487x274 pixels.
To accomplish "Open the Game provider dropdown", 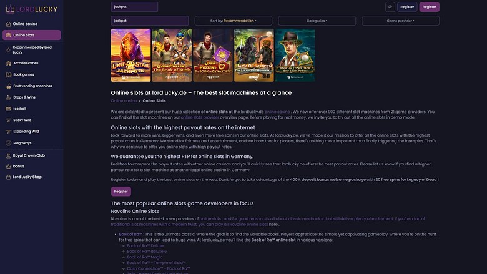I will (x=400, y=21).
